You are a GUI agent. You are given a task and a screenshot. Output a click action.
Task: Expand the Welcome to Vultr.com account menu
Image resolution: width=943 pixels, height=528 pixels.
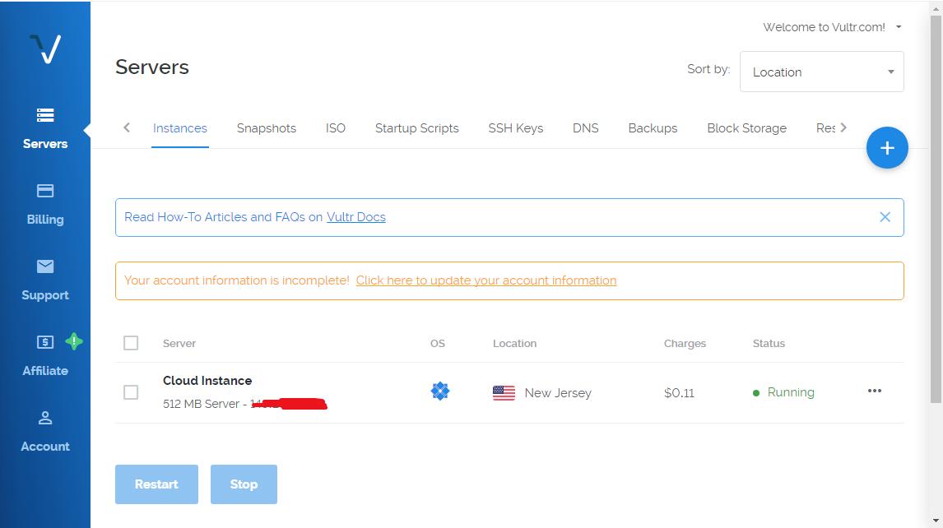click(831, 27)
